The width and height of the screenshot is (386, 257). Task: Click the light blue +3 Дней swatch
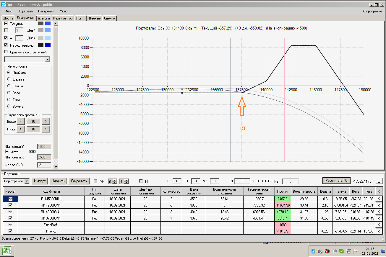tap(48, 38)
